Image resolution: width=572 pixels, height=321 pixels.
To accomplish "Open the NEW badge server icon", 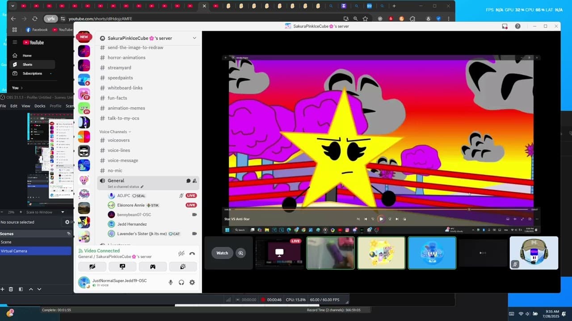I will (x=84, y=37).
